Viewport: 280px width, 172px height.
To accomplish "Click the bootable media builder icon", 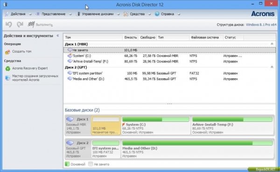I will pyautogui.click(x=7, y=78).
